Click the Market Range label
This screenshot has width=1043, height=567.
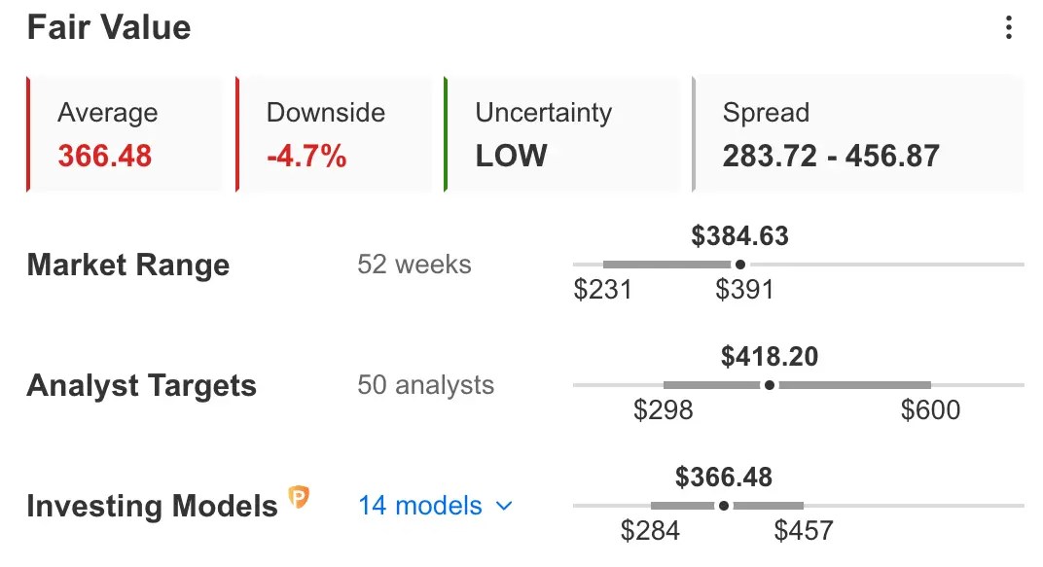pyautogui.click(x=128, y=265)
